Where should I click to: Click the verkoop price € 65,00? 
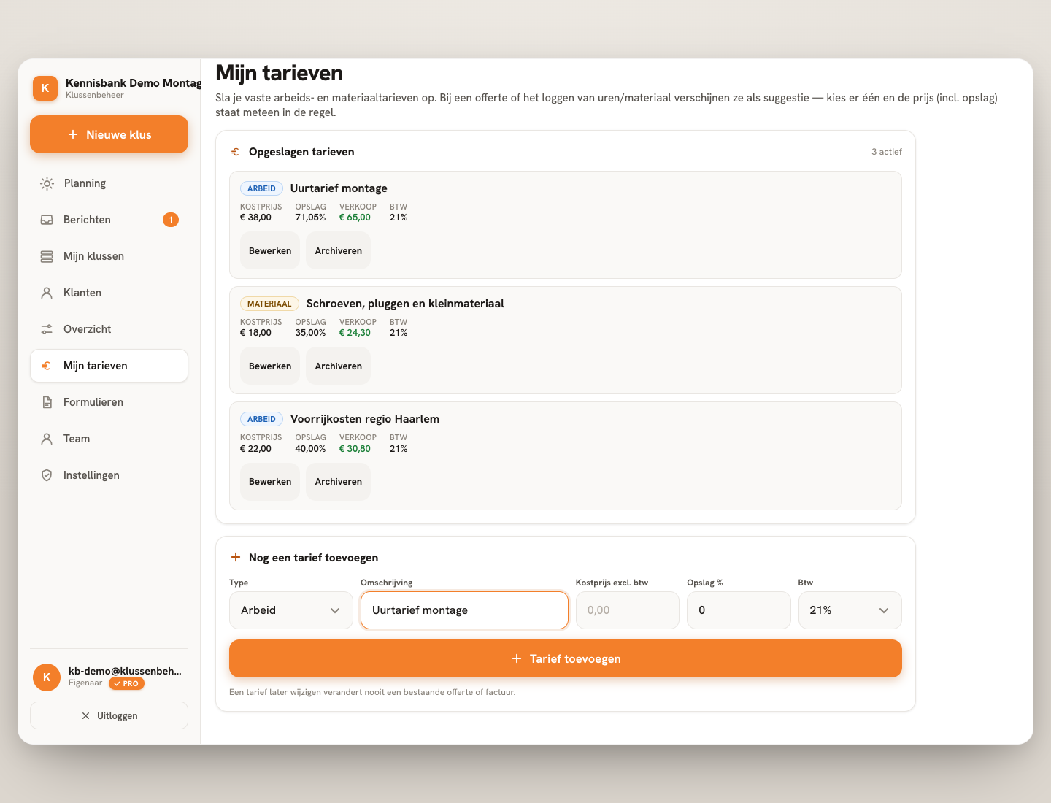355,218
